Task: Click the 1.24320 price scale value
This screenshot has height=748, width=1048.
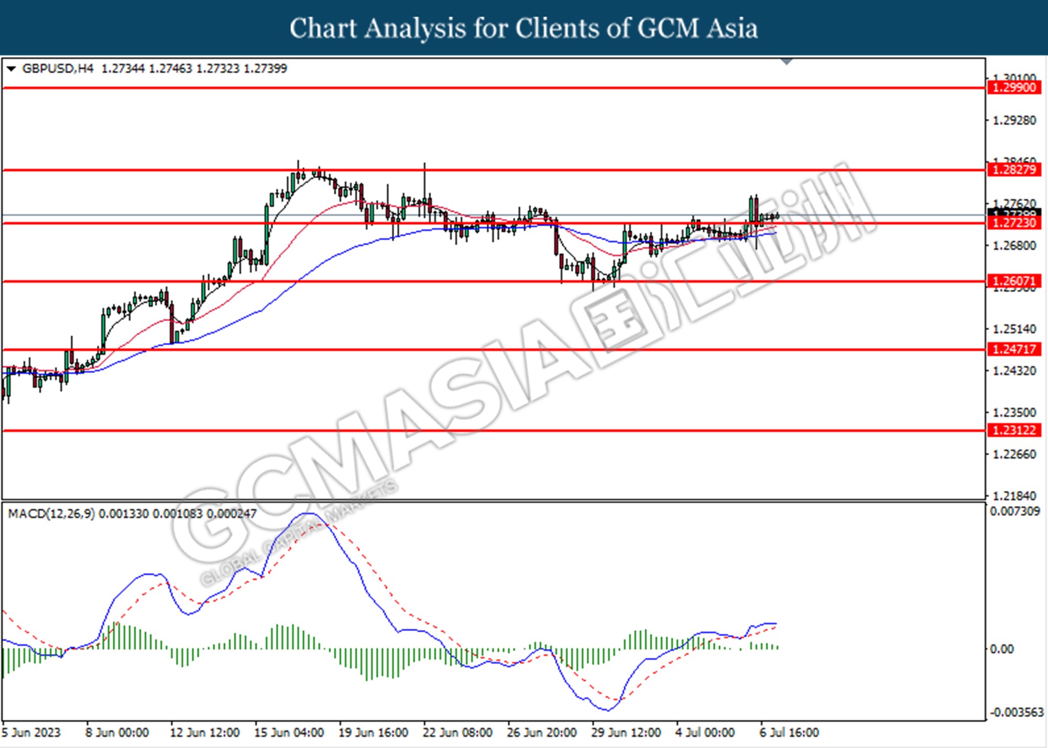Action: click(1014, 371)
